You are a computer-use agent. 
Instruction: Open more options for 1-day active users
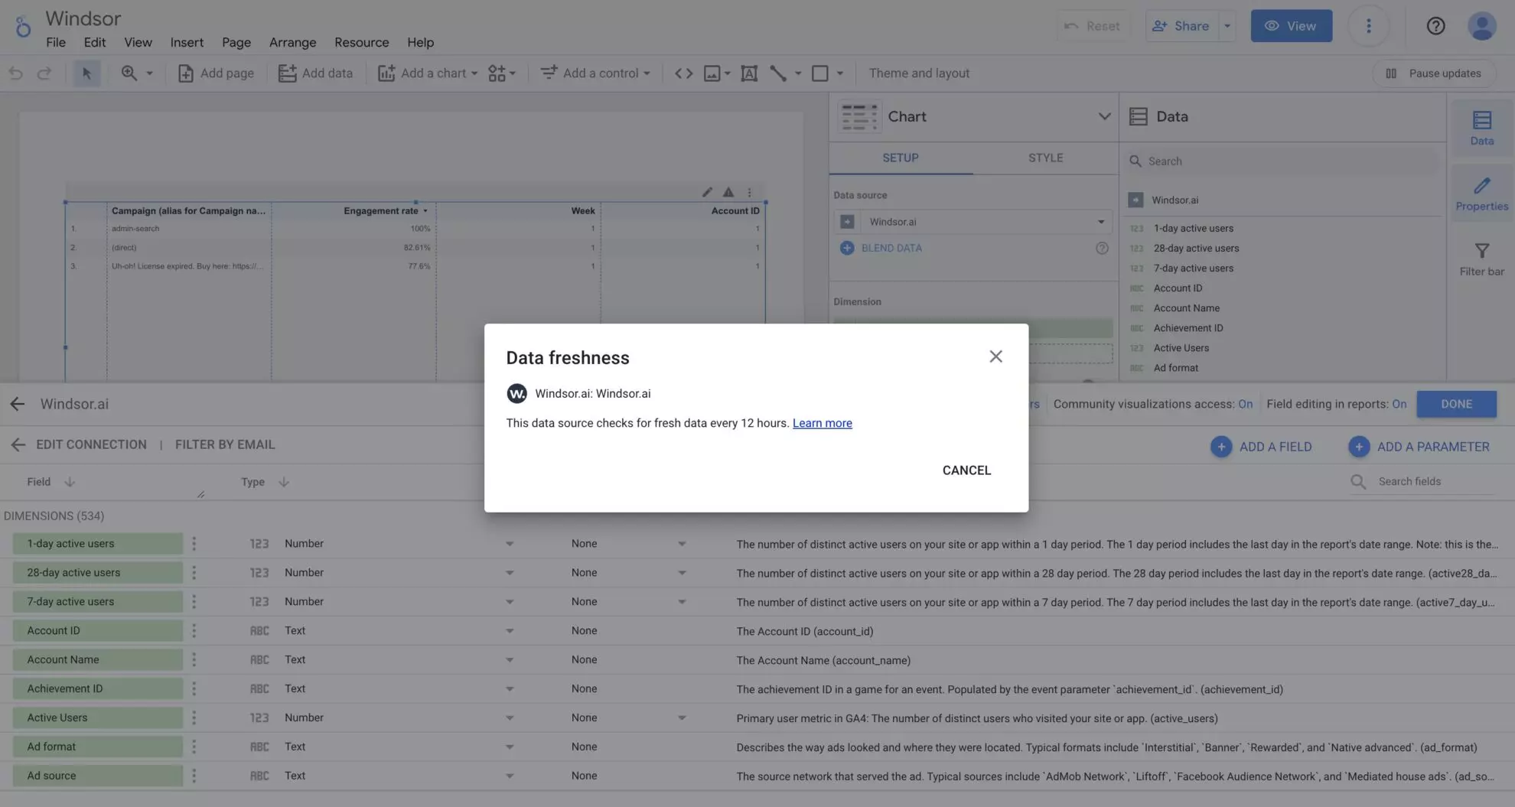point(194,544)
